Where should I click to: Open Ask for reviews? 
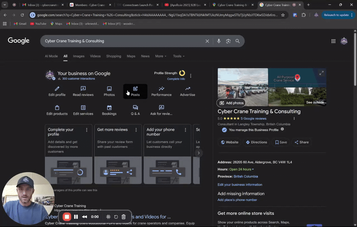(161, 110)
